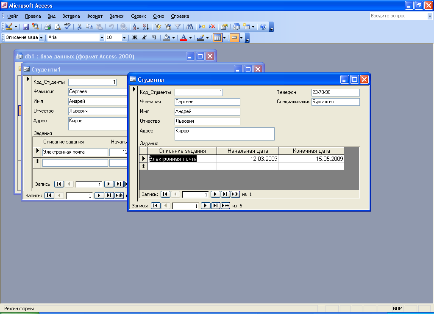This screenshot has height=314, width=434.
Task: Click the New Record toolbar icon
Action: click(202, 27)
